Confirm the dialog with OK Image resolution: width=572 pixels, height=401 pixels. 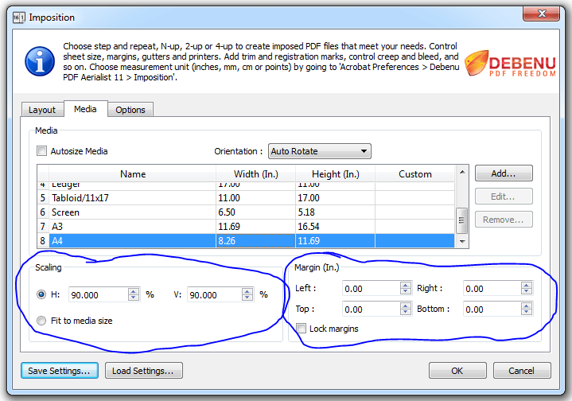[457, 370]
